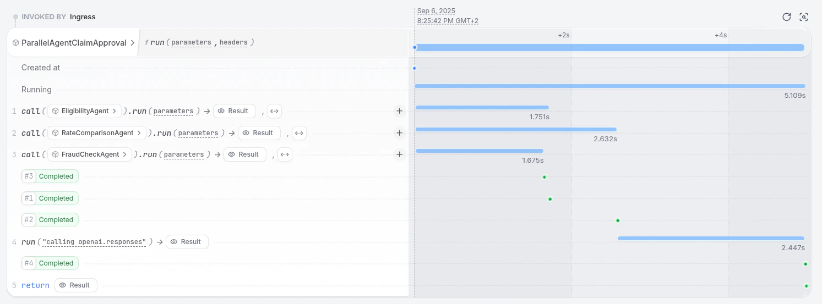Click green completion dot for #1
This screenshot has height=304, width=822.
(x=550, y=199)
